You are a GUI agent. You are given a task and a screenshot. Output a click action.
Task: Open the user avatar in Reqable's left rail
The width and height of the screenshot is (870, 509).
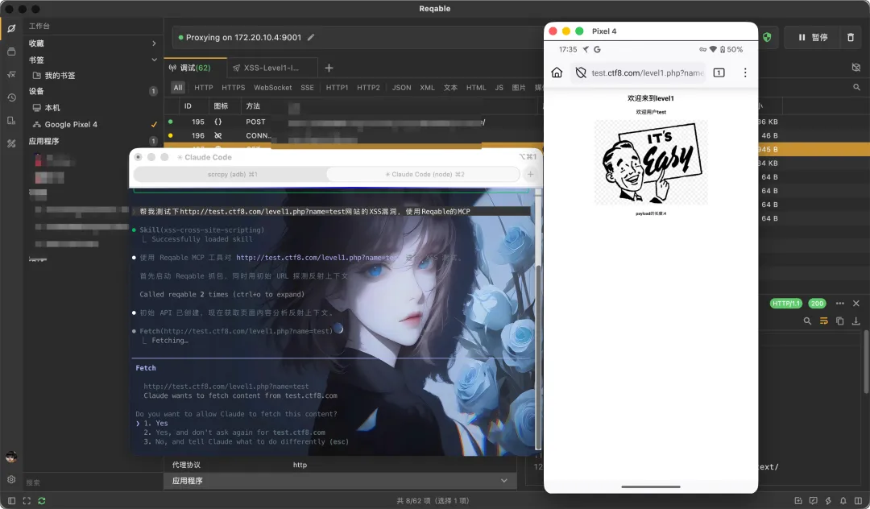click(11, 457)
